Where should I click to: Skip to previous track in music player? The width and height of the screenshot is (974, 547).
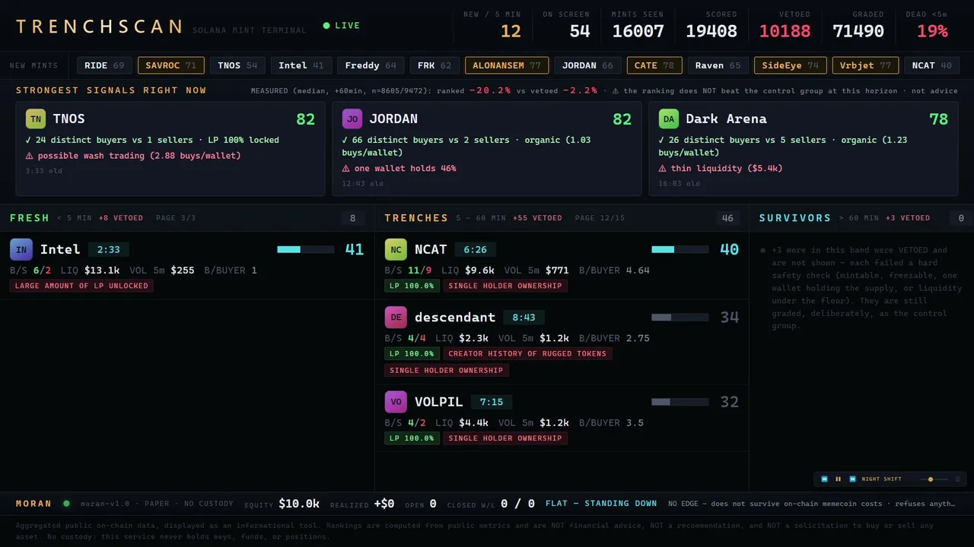click(824, 479)
